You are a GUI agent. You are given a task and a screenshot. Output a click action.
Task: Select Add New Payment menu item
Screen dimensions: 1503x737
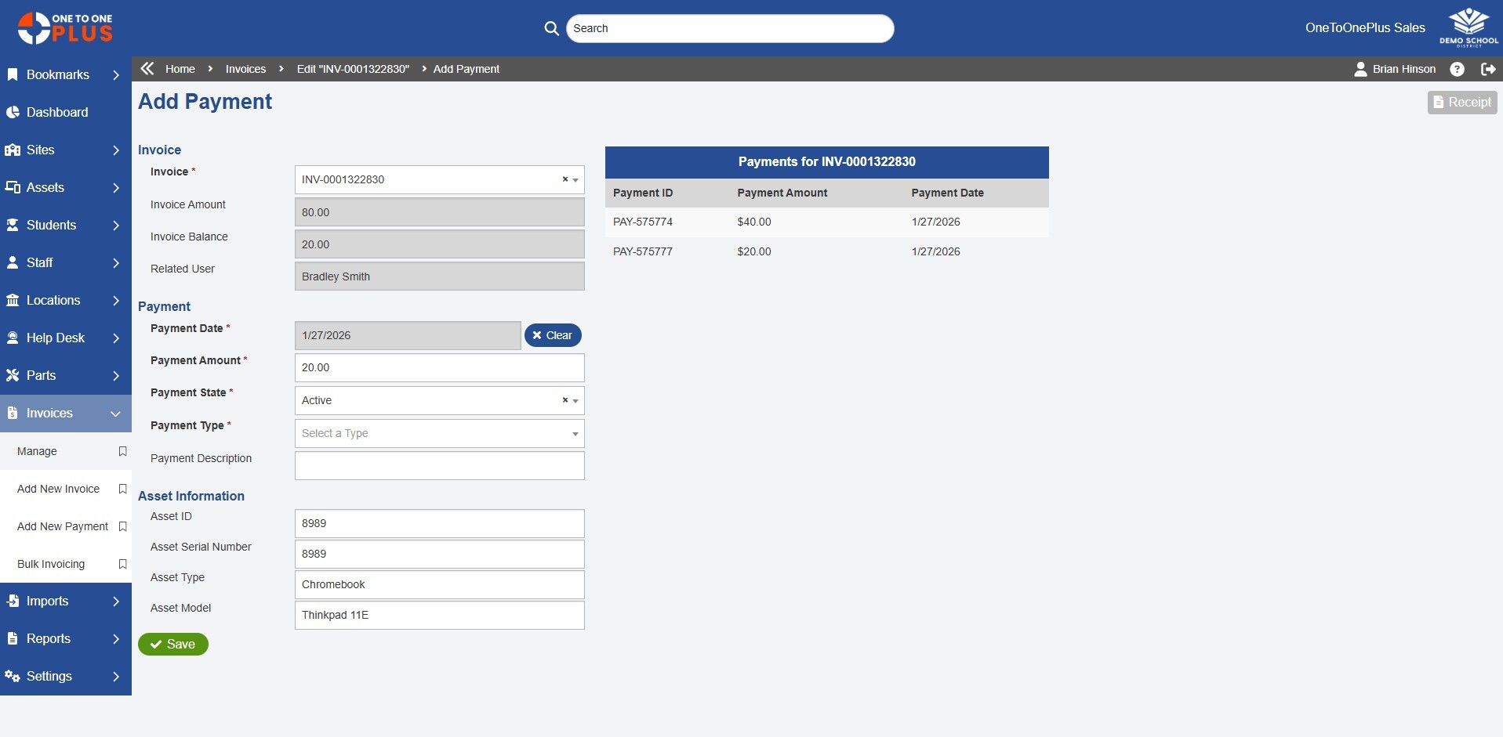click(x=63, y=526)
